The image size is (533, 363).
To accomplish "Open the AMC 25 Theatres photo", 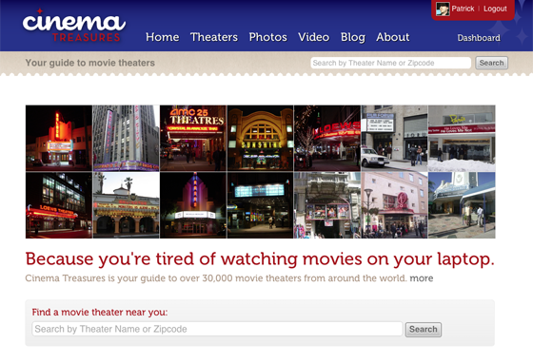I will pos(192,138).
